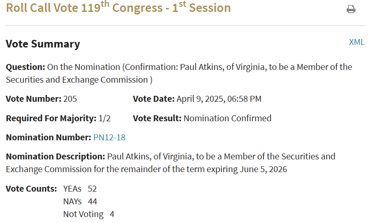Open nomination number PN12-18 link

(109, 137)
